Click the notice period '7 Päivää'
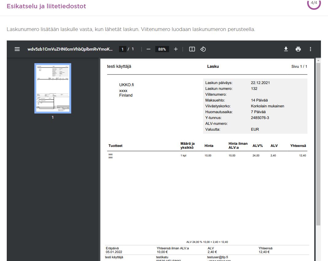Image resolution: width=328 pixels, height=261 pixels. pos(258,112)
